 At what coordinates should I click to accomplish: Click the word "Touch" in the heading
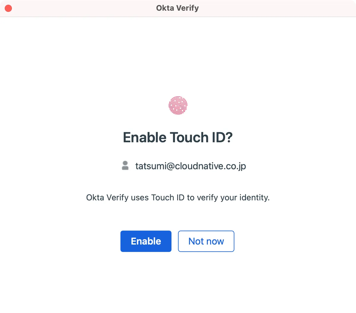tap(189, 138)
